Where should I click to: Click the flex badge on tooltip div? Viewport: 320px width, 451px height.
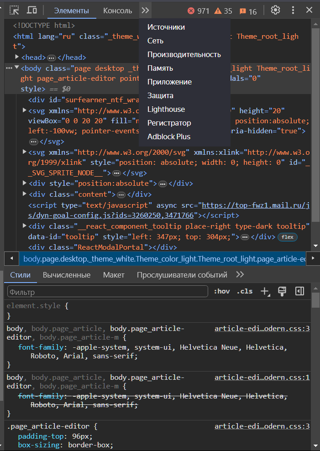tap(288, 237)
